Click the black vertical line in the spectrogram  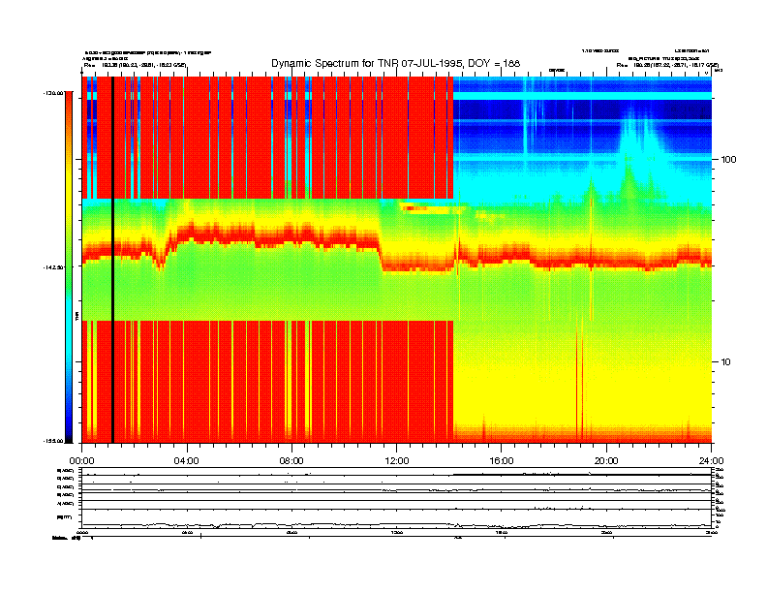tap(112, 260)
